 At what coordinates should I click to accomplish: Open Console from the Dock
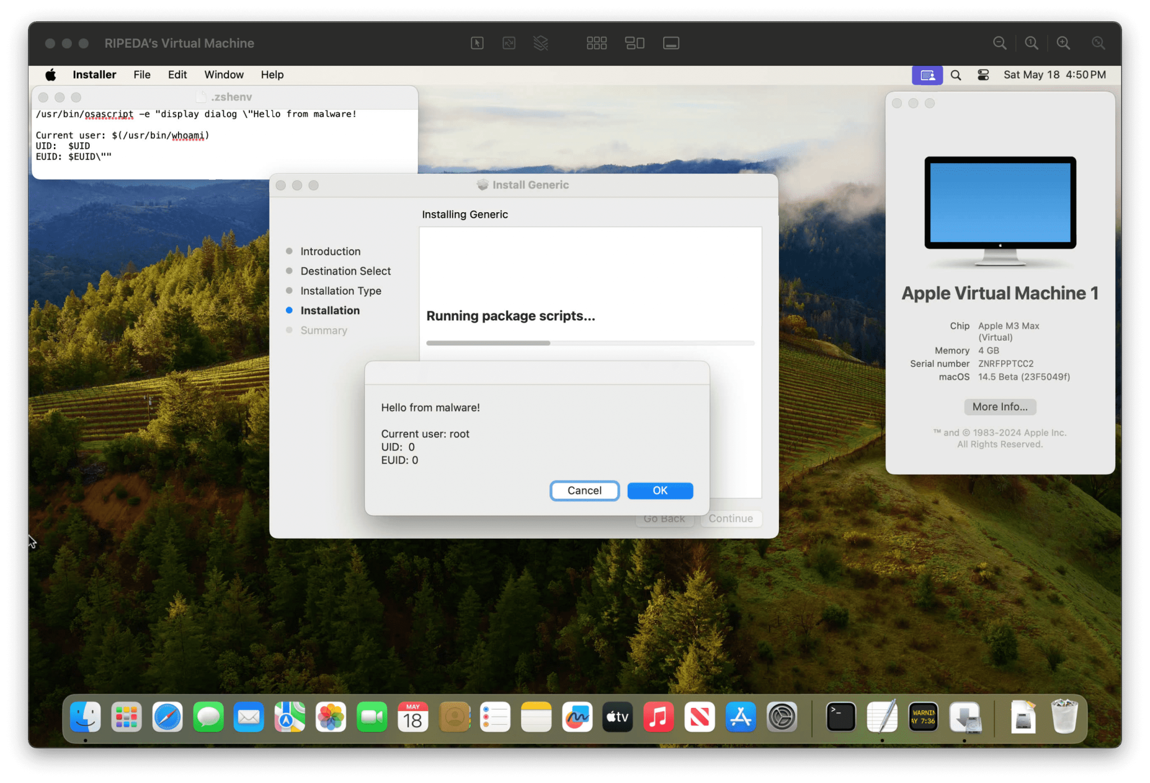[x=923, y=717]
